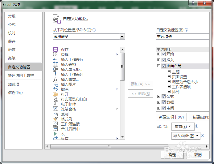This screenshot has width=214, height=164.
Task: Uncheck the 开始 tab checkbox
Action: point(163,54)
